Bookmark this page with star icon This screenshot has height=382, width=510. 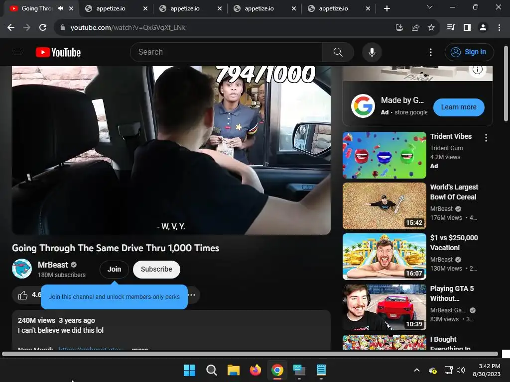pyautogui.click(x=431, y=28)
